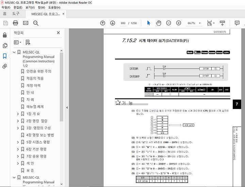Expand the 7장 응용 명령 bookmark
Screen dimensions: 245x187
point(18,157)
